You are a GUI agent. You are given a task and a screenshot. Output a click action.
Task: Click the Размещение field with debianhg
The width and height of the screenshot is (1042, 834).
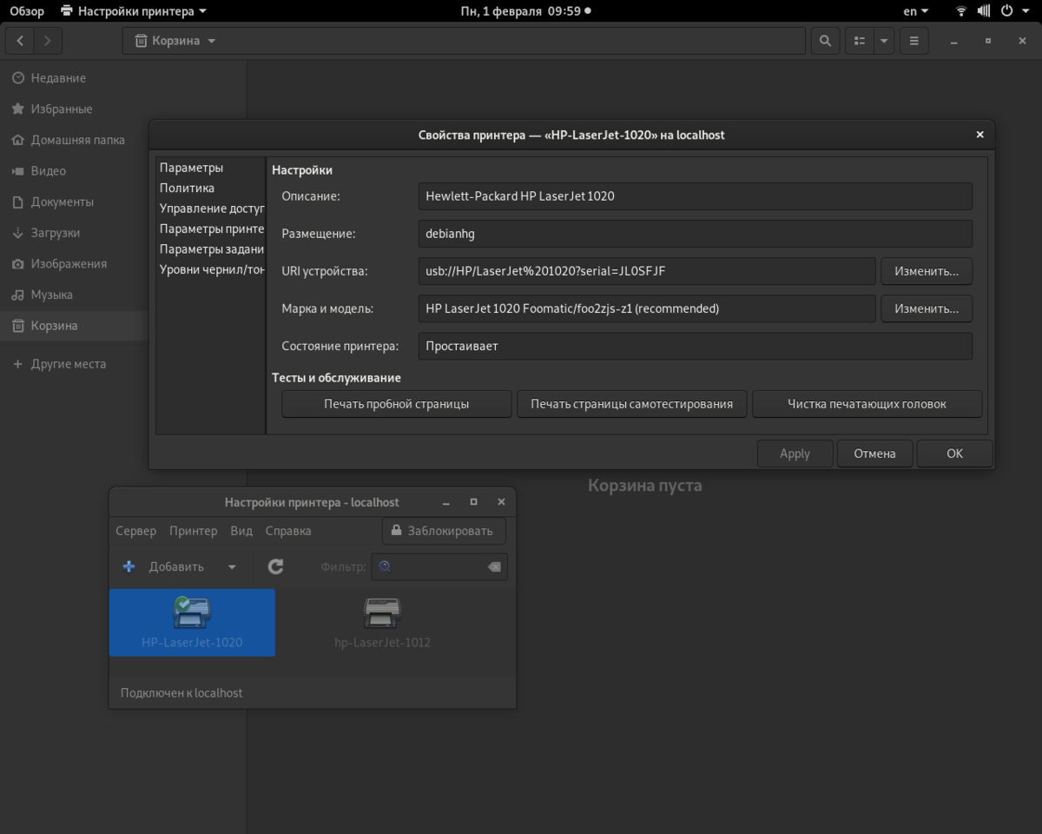coord(695,234)
